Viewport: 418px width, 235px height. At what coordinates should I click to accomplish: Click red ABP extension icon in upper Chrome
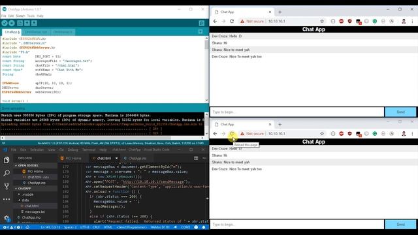pos(341,21)
